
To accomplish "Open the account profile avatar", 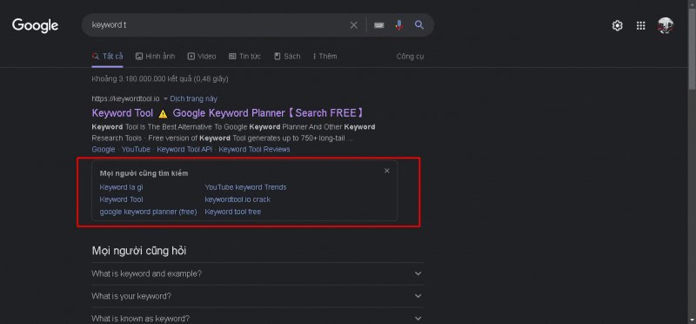I will tap(665, 26).
